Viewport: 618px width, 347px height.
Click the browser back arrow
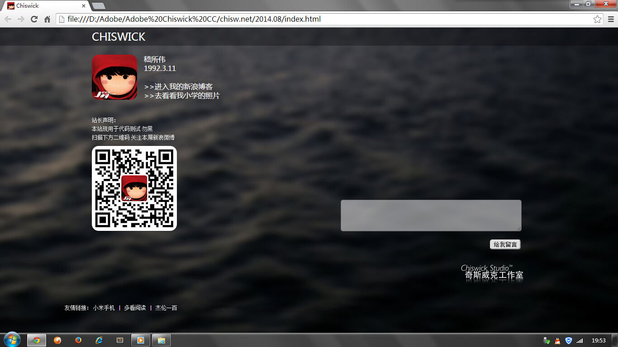[x=8, y=19]
